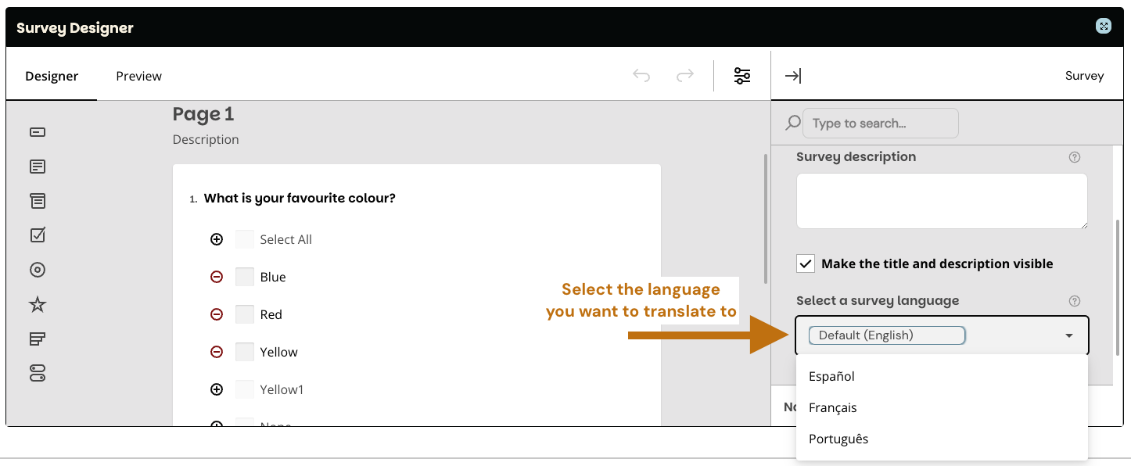Viewport: 1131px width, 466px height.
Task: Open the survey language dropdown arrow
Action: pos(1068,335)
